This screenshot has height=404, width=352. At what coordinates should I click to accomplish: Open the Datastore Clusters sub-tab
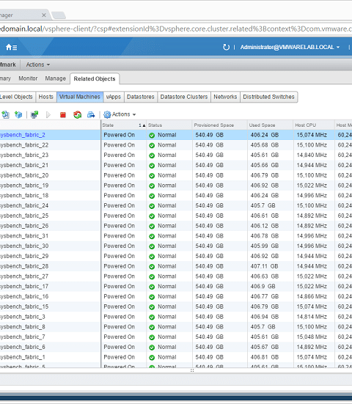pos(184,97)
